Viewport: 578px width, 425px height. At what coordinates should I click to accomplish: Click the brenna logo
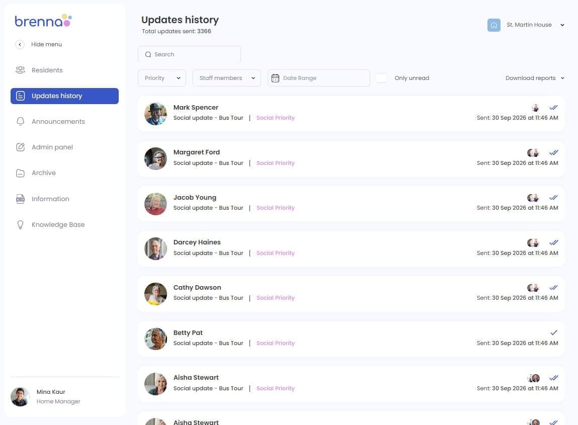pos(43,21)
